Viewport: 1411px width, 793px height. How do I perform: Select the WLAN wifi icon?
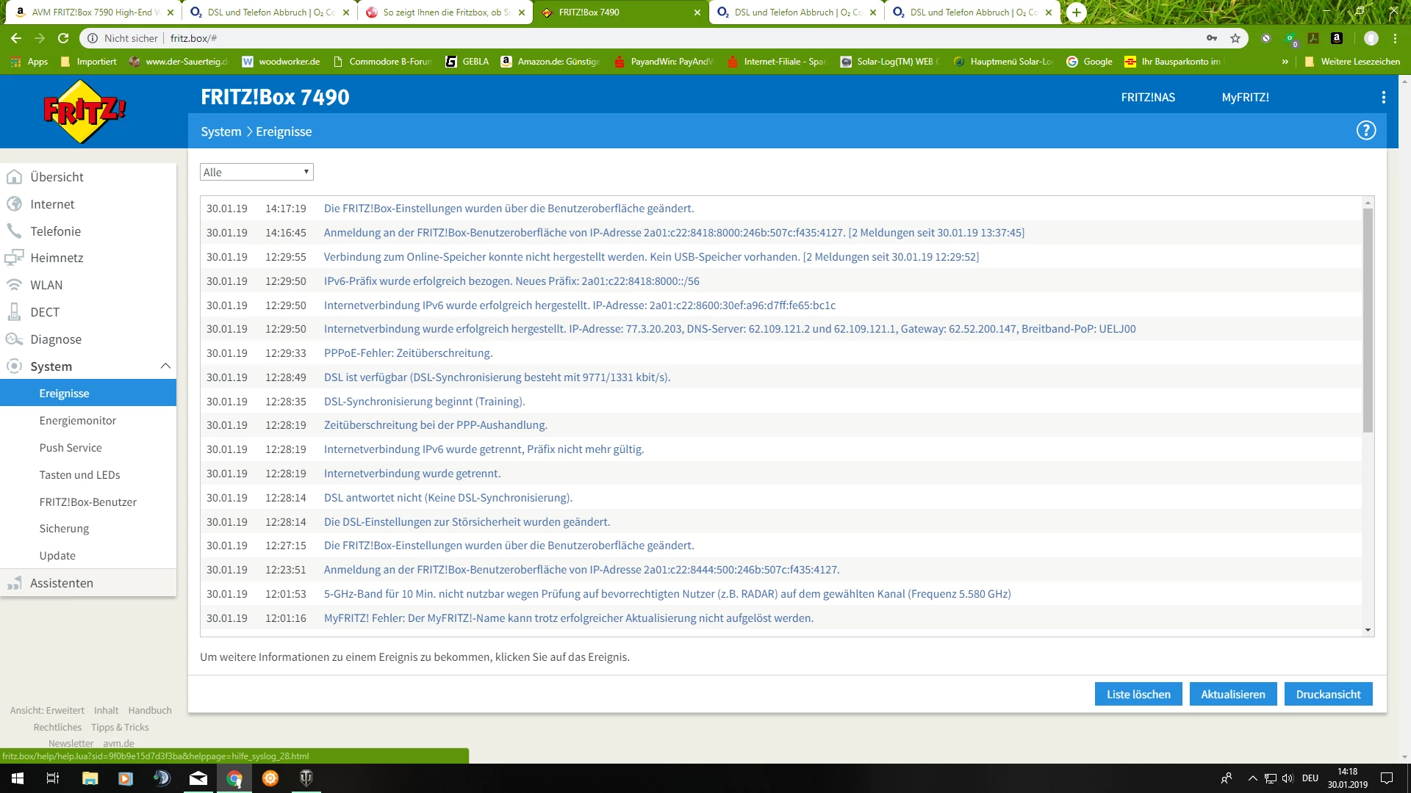point(14,285)
